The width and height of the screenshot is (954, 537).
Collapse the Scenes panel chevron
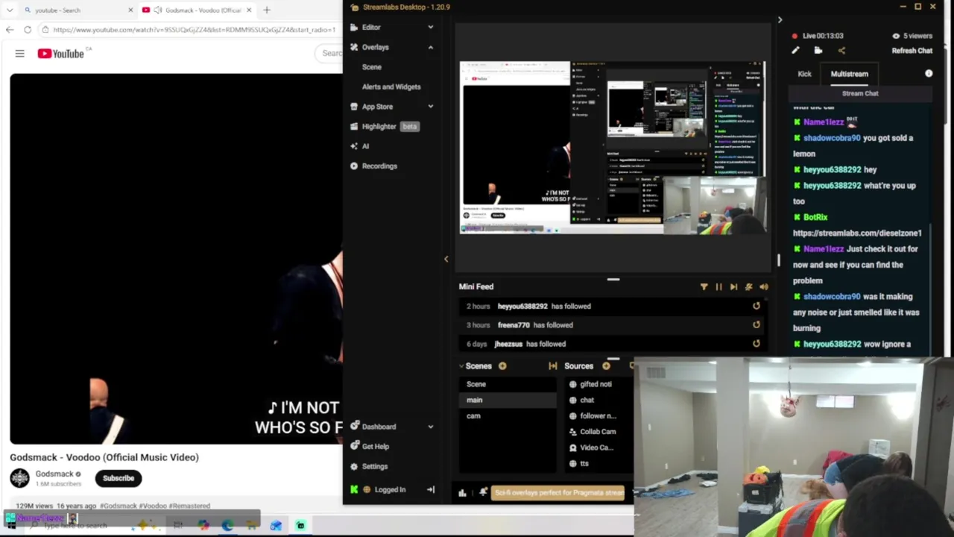(x=461, y=366)
